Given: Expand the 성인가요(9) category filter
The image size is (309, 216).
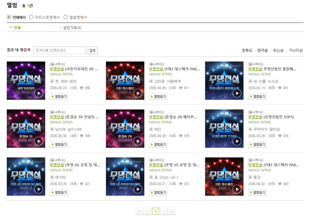Looking at the screenshot, I should (70, 28).
